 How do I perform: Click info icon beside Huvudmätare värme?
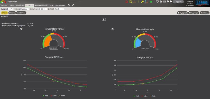click(x=21, y=29)
